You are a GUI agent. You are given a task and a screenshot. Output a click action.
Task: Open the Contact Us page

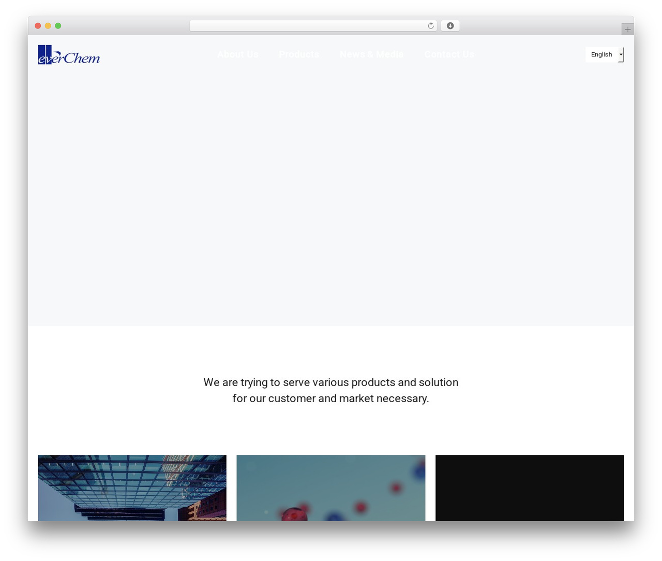(x=449, y=54)
